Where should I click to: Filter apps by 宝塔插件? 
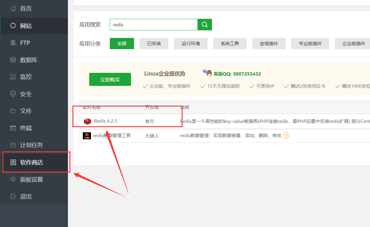[x=269, y=43]
